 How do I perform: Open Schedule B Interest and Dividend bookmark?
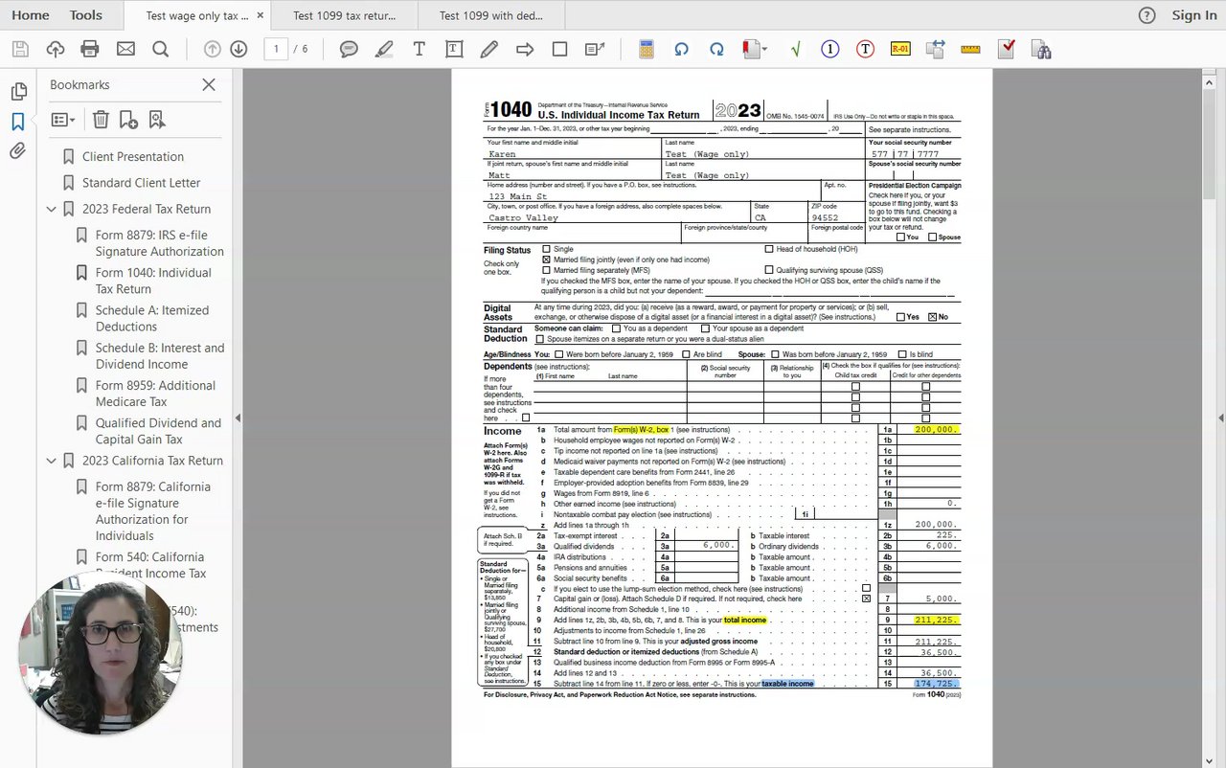(x=160, y=355)
